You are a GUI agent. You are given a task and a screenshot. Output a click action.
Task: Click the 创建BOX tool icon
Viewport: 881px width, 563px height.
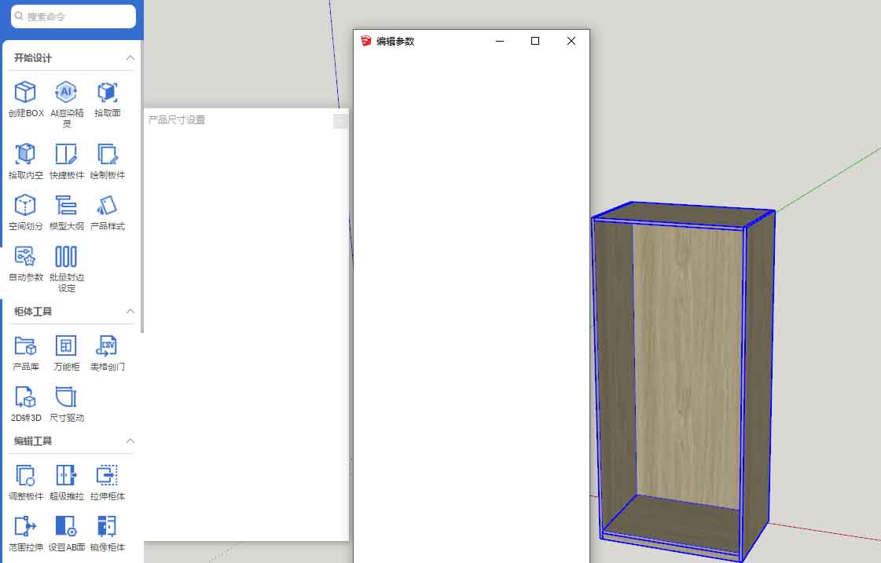tap(26, 93)
